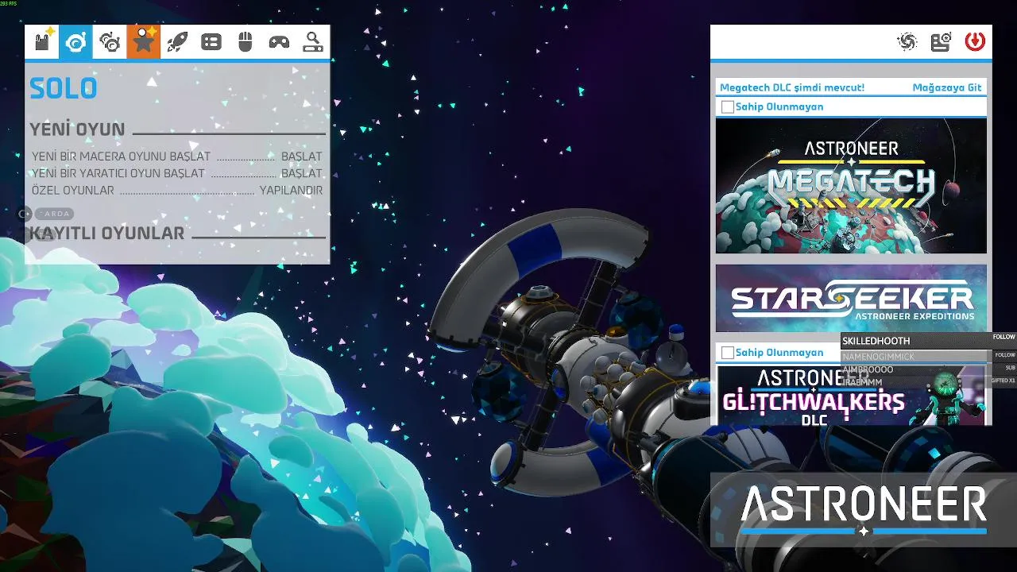Viewport: 1017px width, 572px height.
Task: Start a new adventure game (first BAŞLAT)
Action: (x=302, y=157)
